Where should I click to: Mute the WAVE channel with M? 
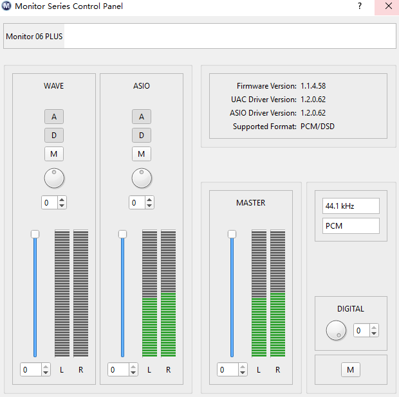tap(54, 154)
